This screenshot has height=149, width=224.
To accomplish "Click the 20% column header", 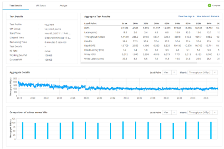I will click(135, 23).
